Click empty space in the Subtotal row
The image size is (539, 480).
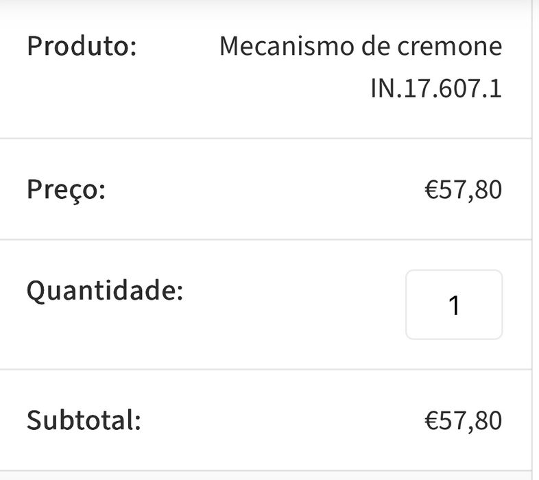[274, 420]
